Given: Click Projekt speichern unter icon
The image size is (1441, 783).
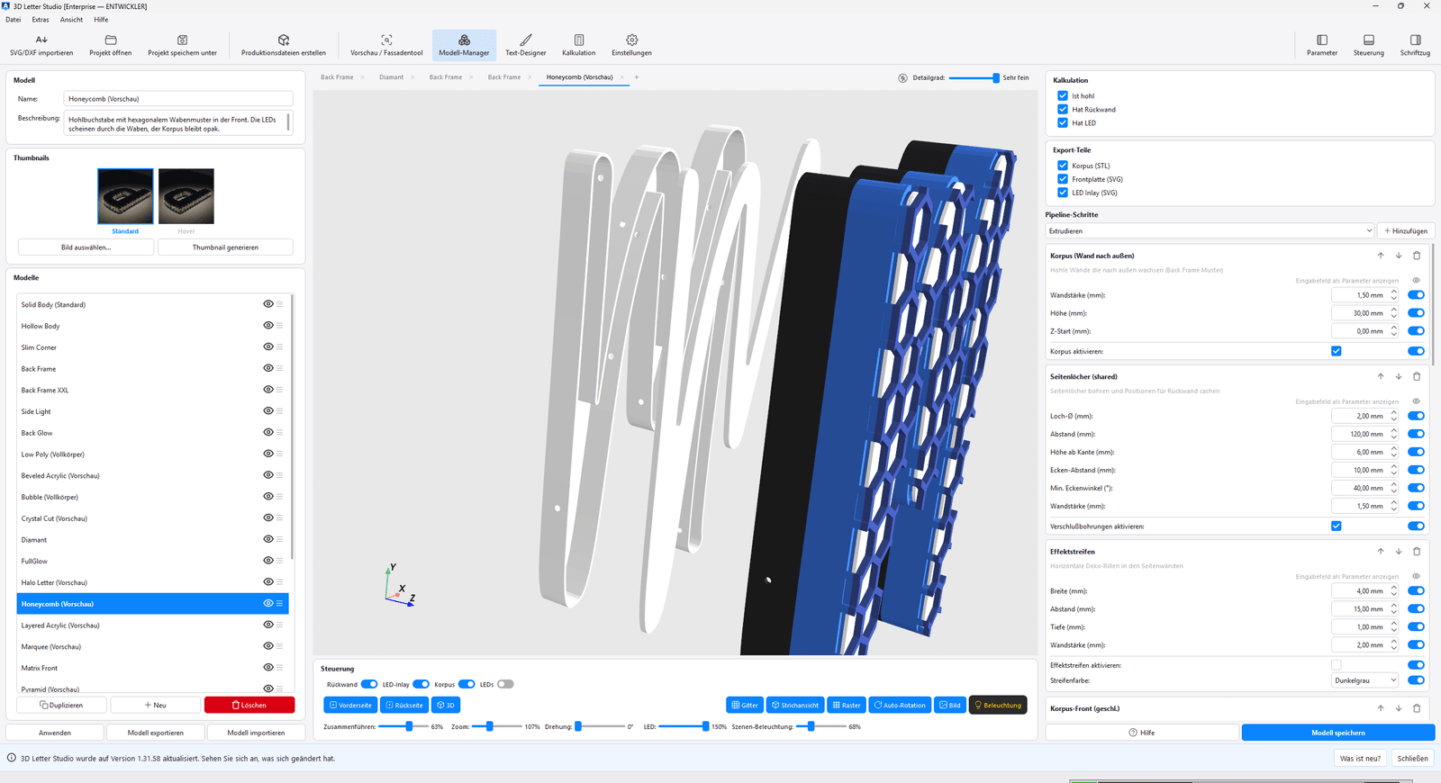Looking at the screenshot, I should 182,40.
